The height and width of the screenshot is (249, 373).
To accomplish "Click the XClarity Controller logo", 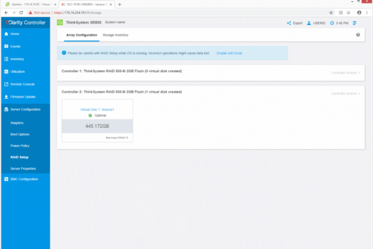I will point(26,22).
